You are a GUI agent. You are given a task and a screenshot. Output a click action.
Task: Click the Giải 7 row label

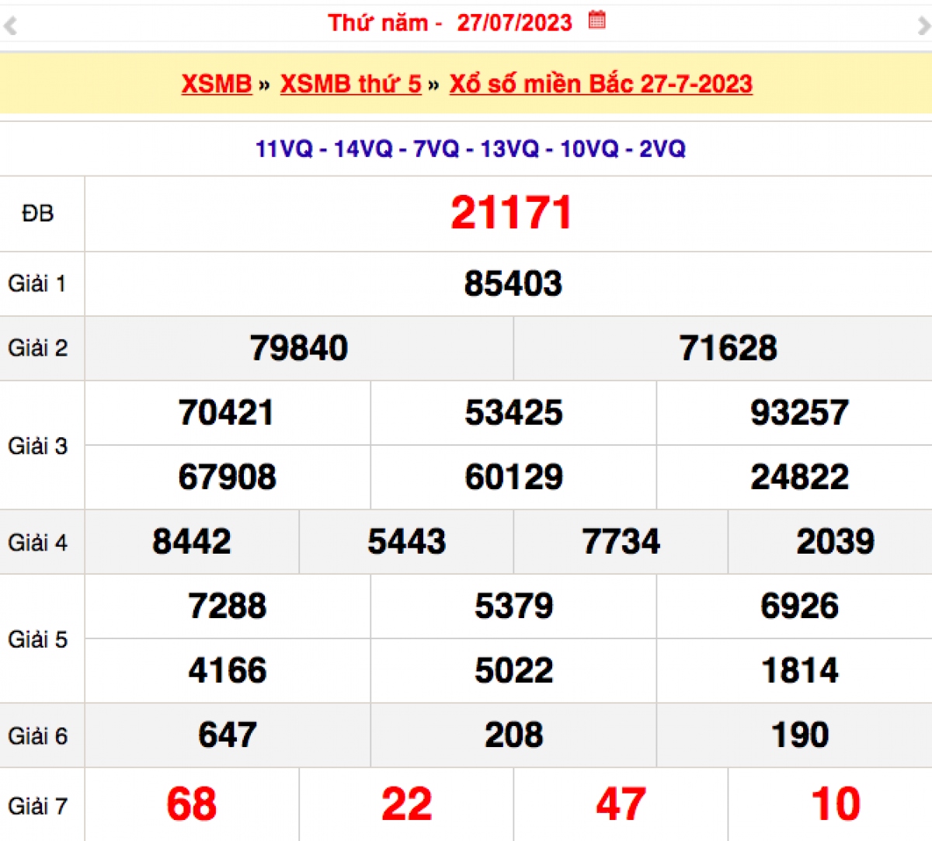[x=37, y=806]
